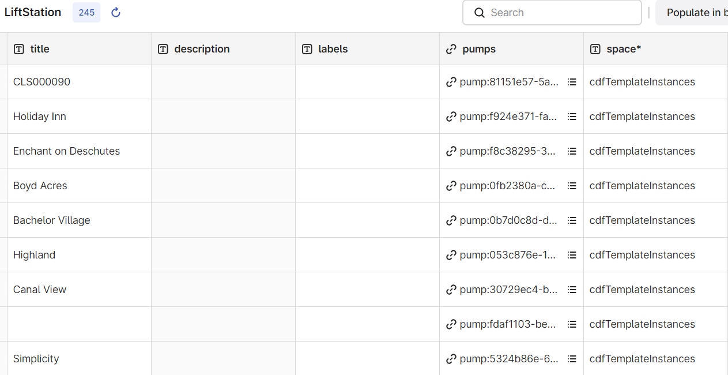Select the Boyd Acres title cell

(79, 186)
